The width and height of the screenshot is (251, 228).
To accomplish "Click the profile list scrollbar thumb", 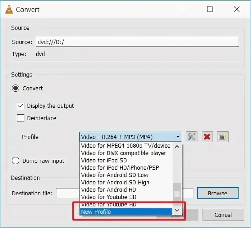I will click(x=177, y=194).
